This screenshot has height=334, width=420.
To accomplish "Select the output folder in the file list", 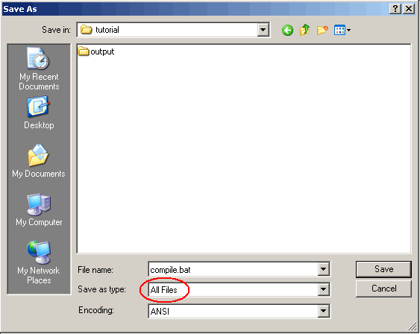I will pos(96,51).
